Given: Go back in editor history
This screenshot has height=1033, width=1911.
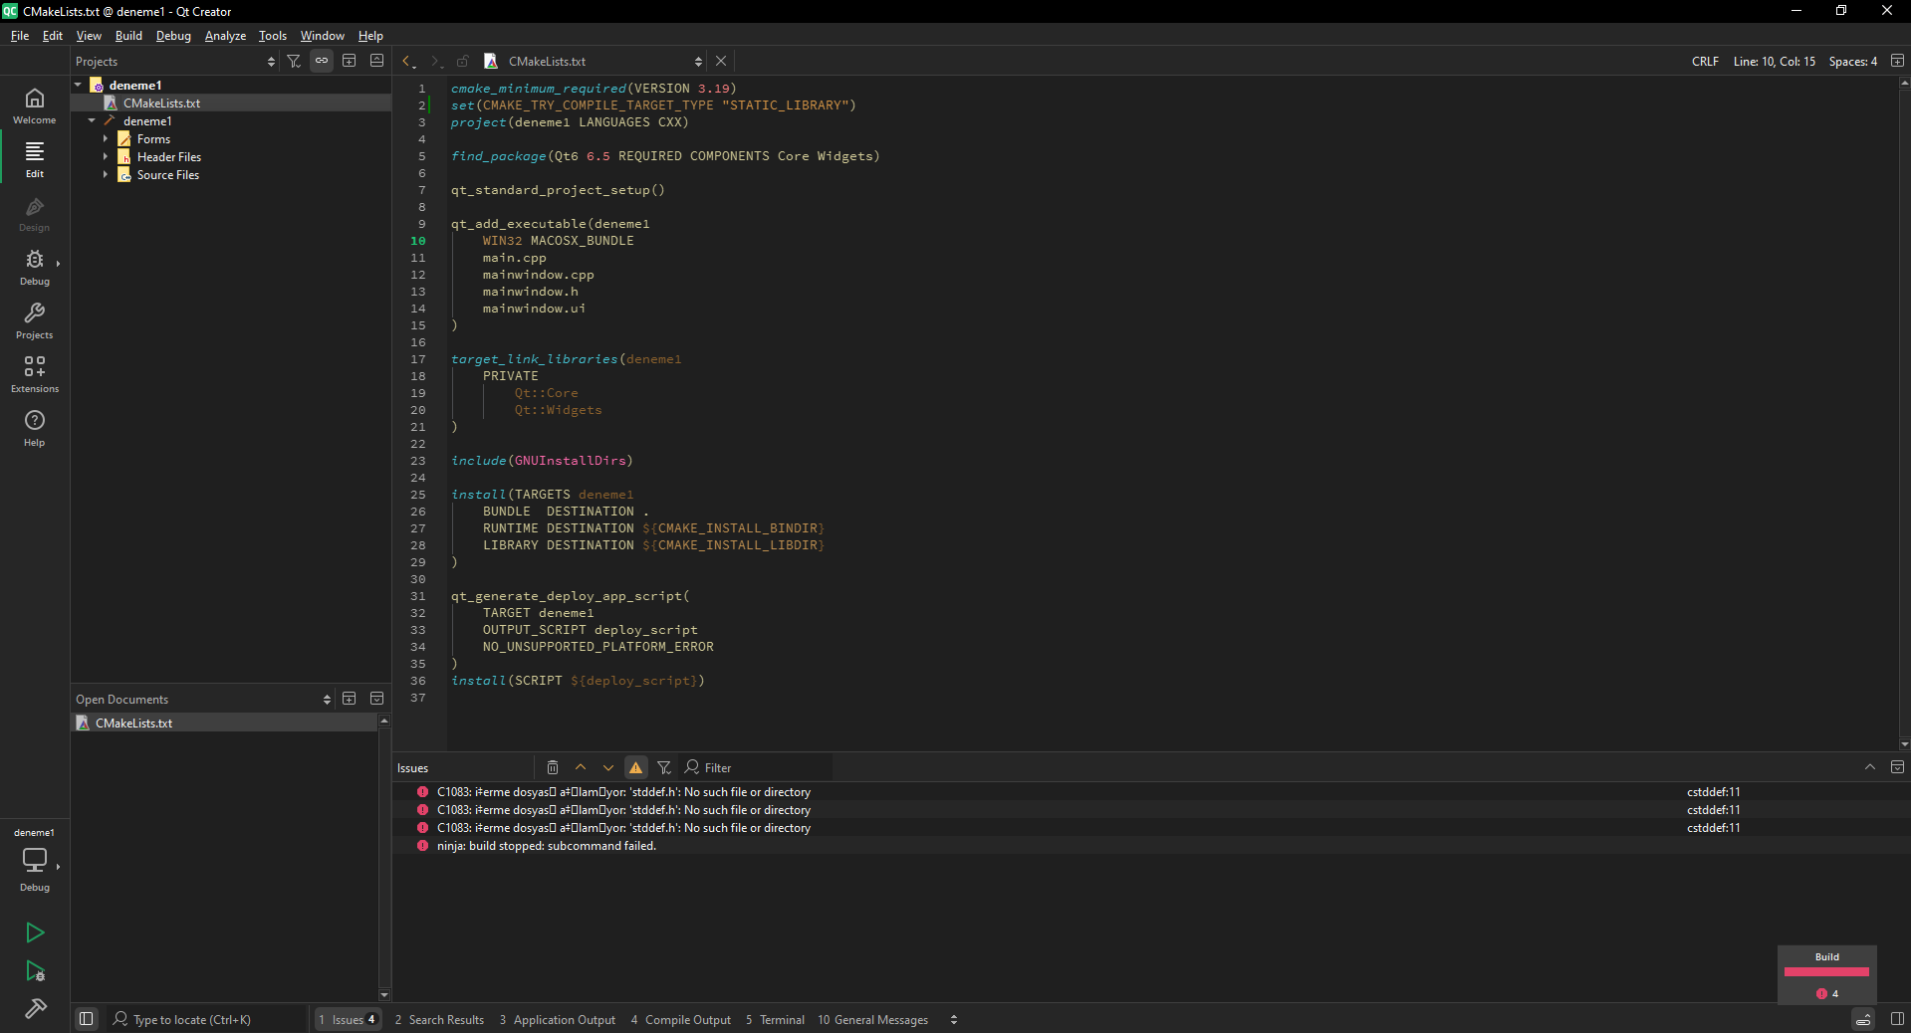Looking at the screenshot, I should coord(408,61).
